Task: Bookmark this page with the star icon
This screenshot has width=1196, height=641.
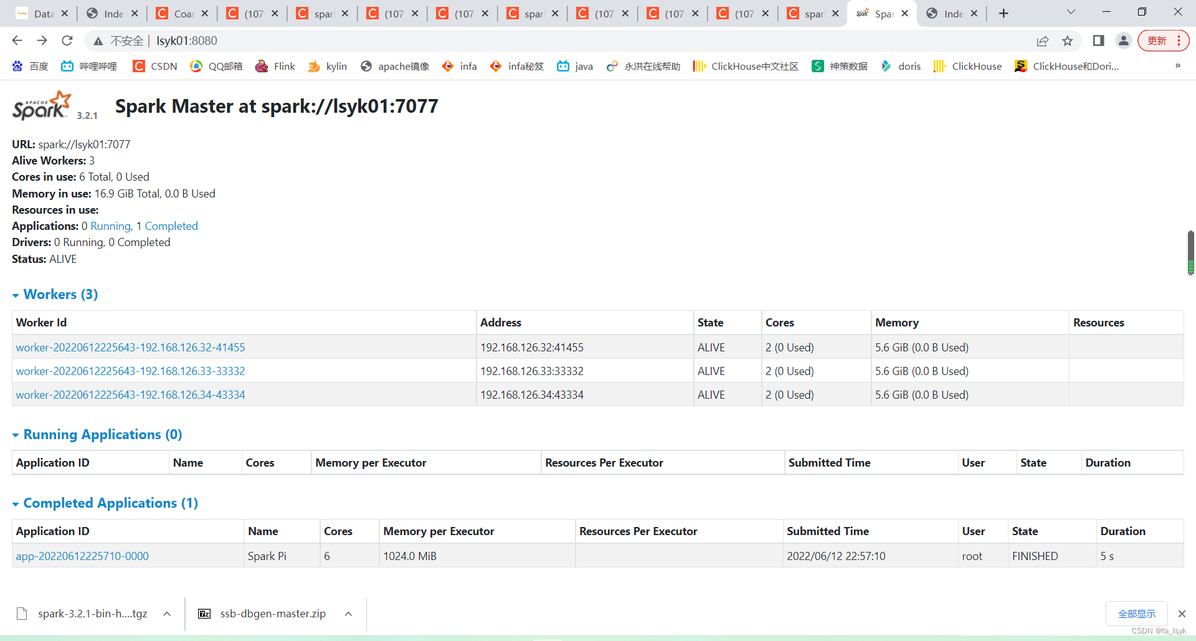Action: click(1068, 40)
